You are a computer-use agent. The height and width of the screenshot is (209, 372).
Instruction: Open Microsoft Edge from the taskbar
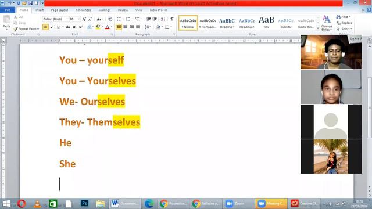tap(149, 204)
